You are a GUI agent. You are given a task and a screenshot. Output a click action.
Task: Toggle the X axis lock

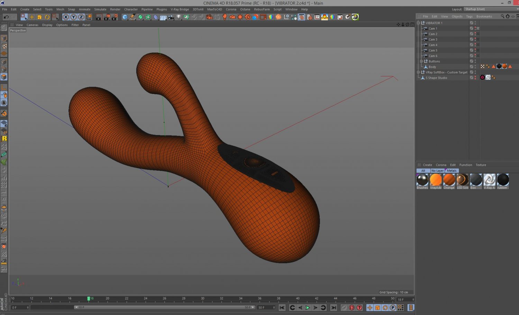point(66,17)
